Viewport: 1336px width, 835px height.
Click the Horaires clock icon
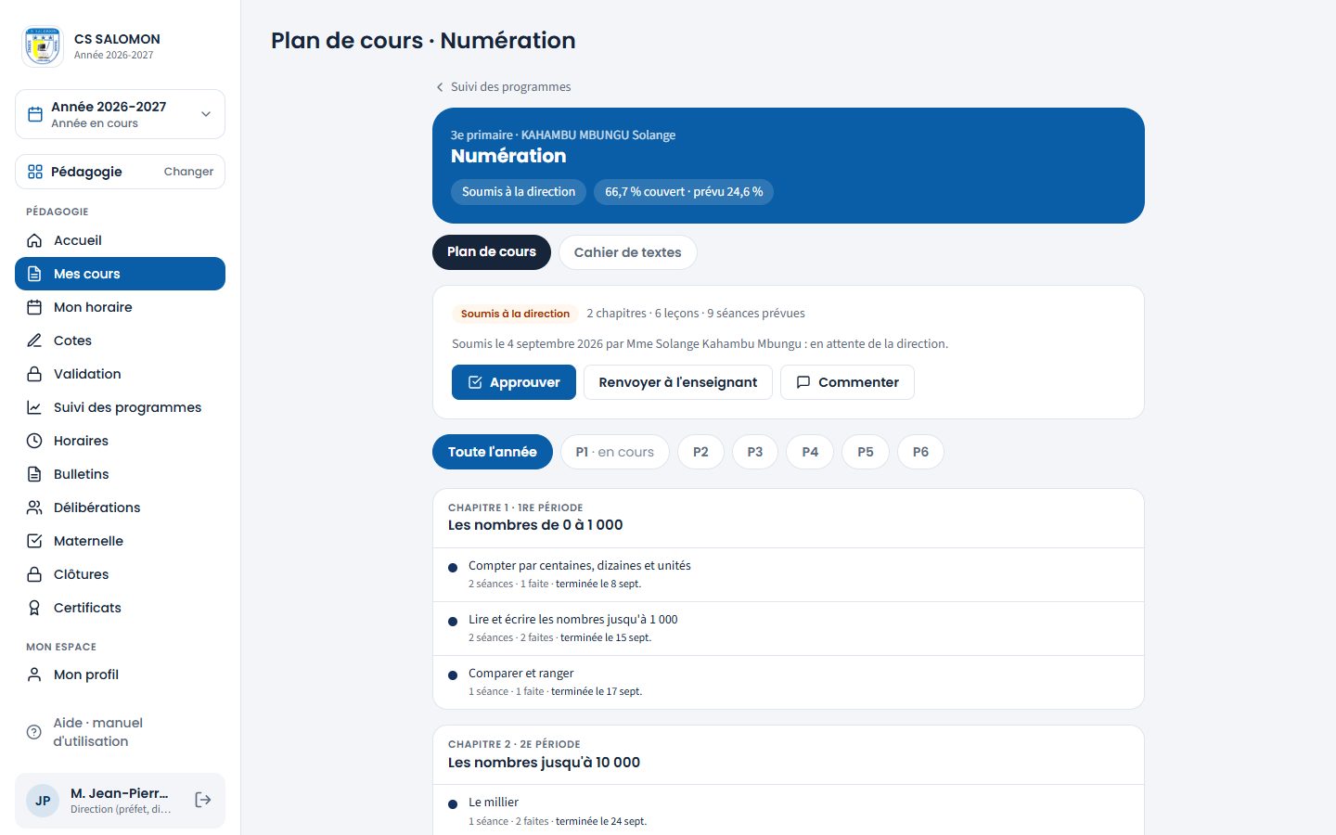coord(34,441)
